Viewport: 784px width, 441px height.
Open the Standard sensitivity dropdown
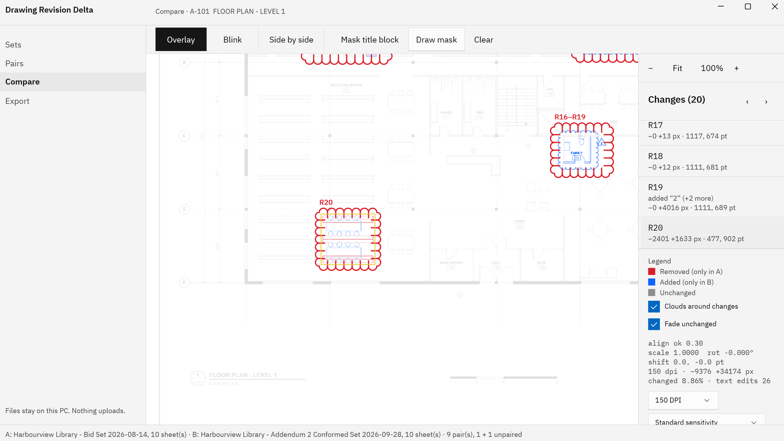coord(706,420)
